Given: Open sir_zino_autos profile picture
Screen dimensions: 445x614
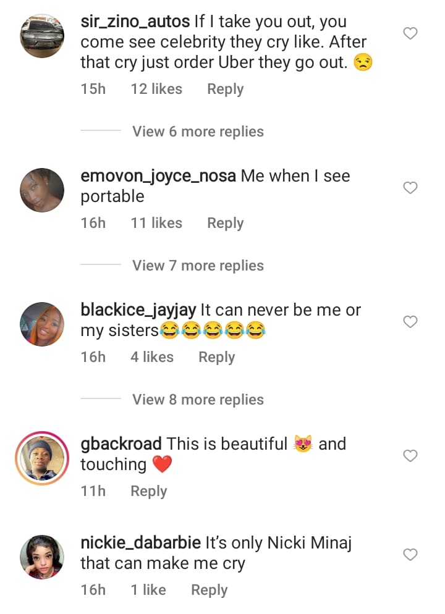Looking at the screenshot, I should click(x=42, y=36).
